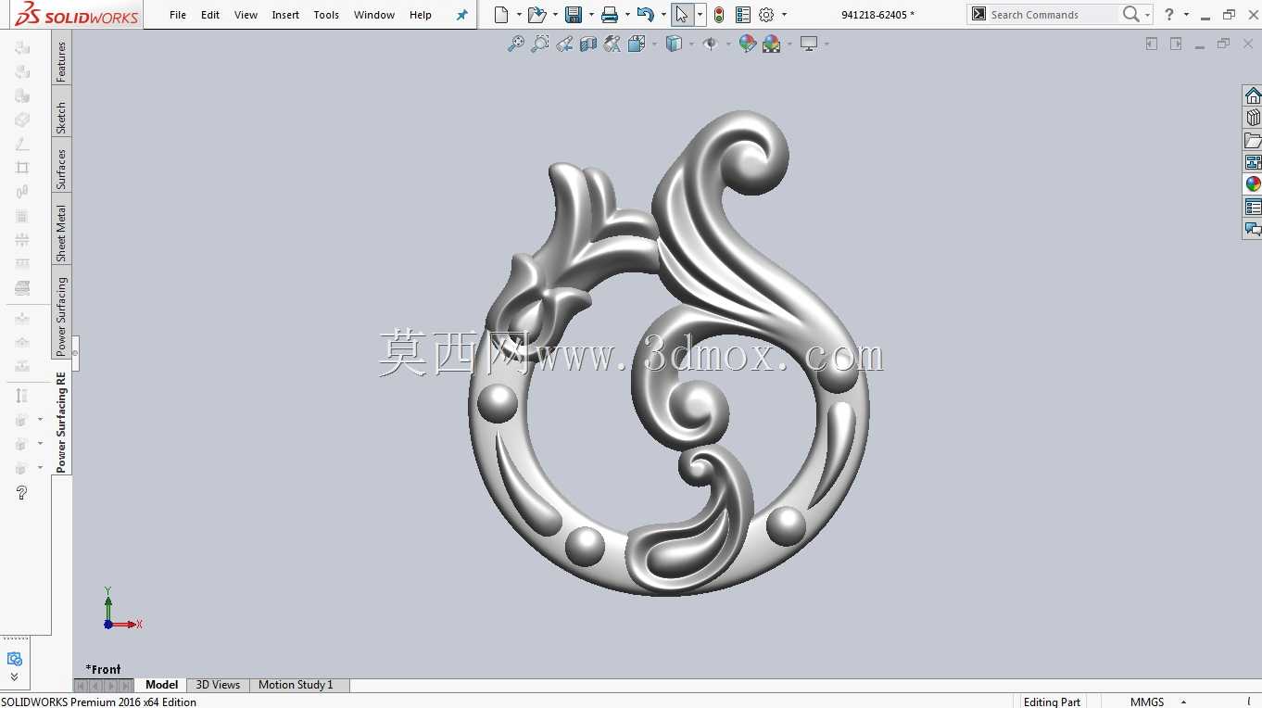The height and width of the screenshot is (708, 1262).
Task: Expand the Save dropdown arrow
Action: coord(591,15)
